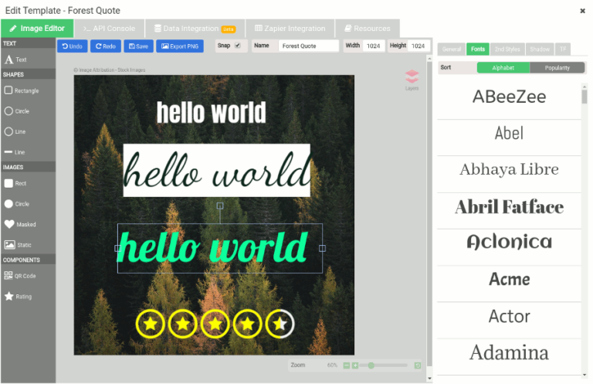The width and height of the screenshot is (593, 384).
Task: Click the Undo button
Action: (x=72, y=46)
